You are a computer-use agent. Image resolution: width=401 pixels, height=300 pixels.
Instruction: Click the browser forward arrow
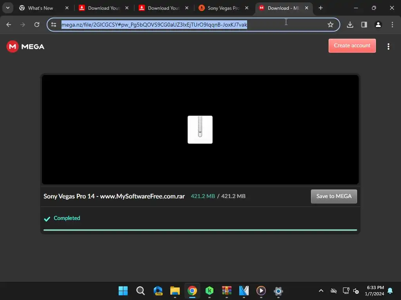coord(23,25)
